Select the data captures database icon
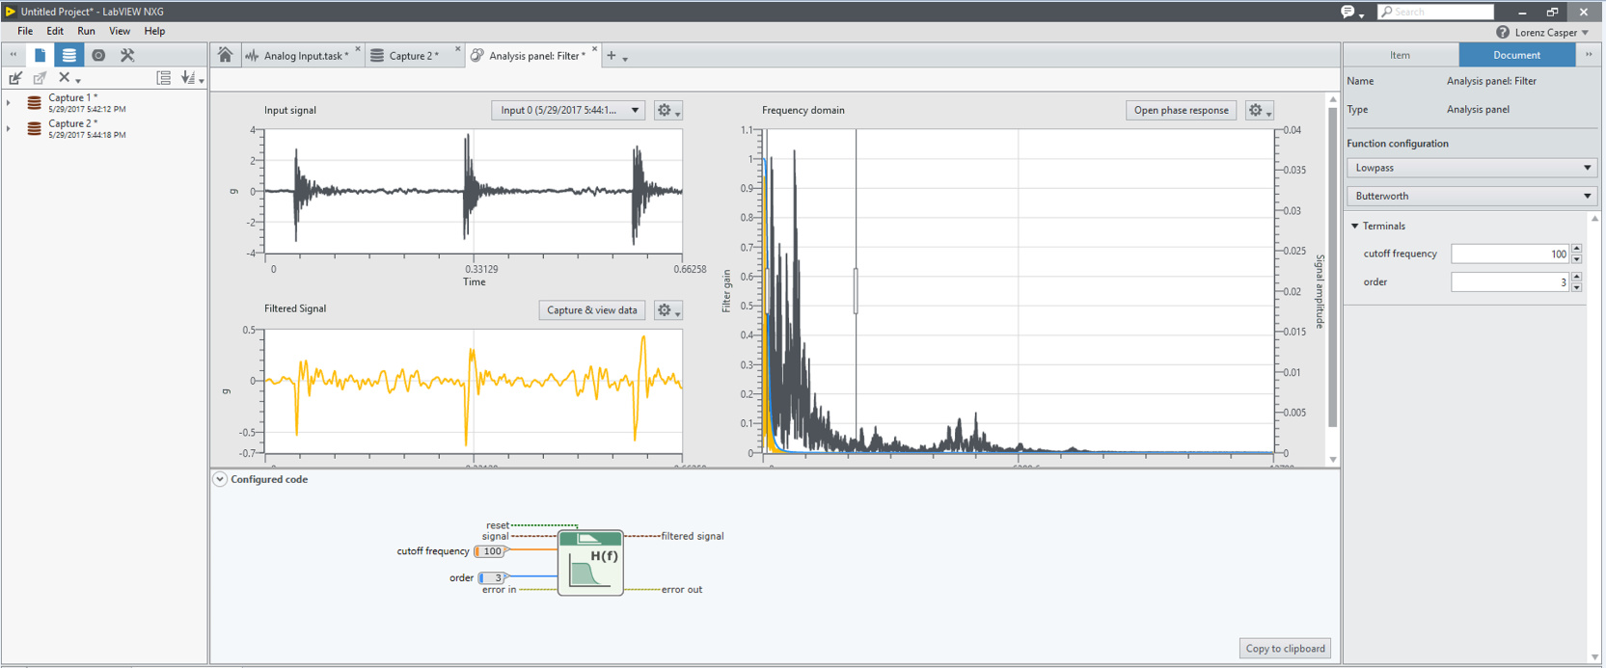 point(68,55)
